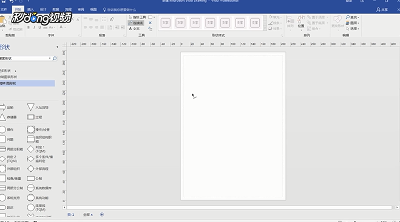The height and width of the screenshot is (222, 400).
Task: Switch to the 流程 (Process) tab
Action: [68, 10]
